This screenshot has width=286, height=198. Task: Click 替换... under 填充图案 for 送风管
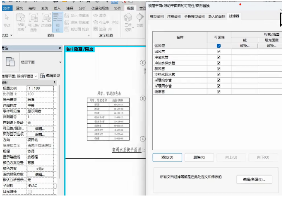click(x=271, y=46)
